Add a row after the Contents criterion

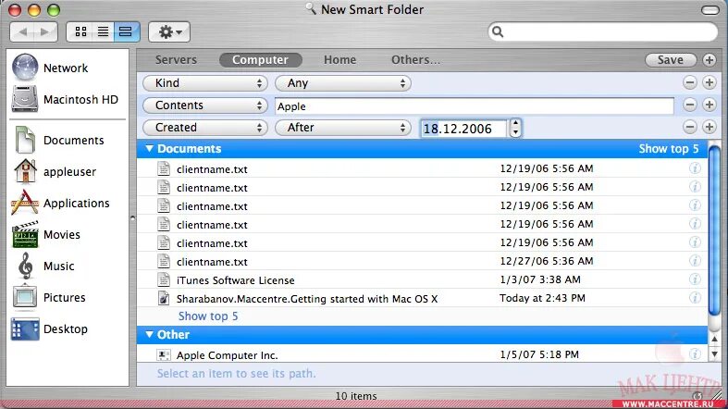709,105
